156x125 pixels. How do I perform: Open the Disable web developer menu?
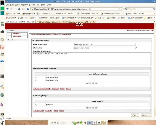[x=11, y=18]
